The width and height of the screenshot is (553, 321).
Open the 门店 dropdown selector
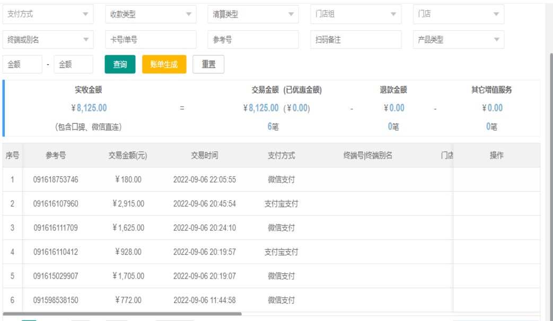click(459, 15)
